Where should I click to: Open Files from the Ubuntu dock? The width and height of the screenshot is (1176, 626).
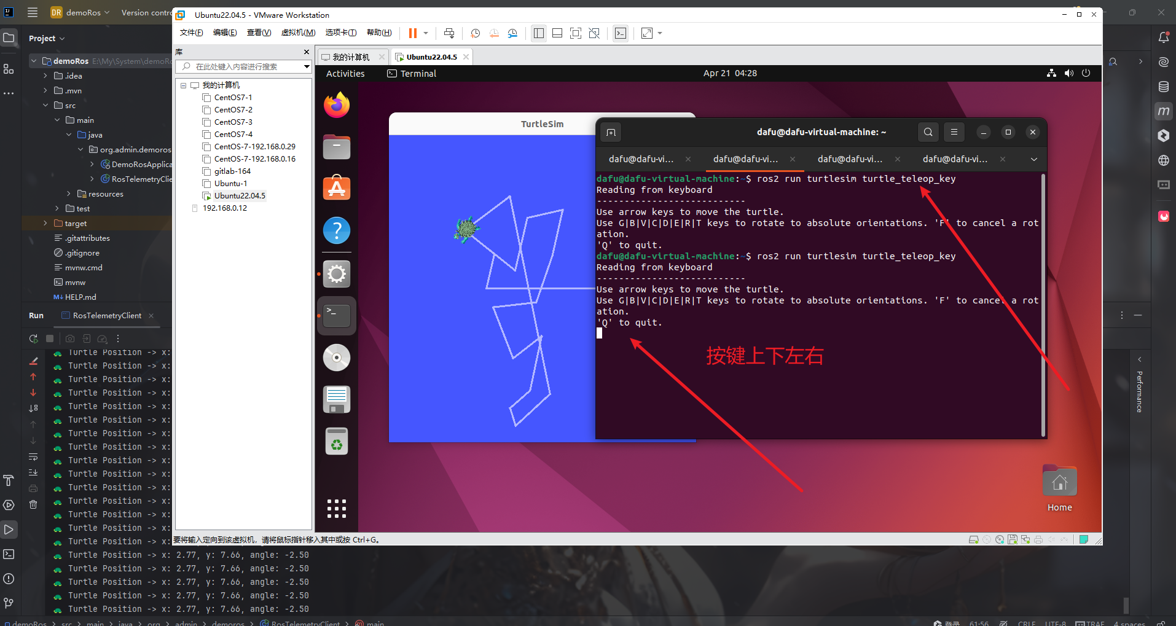[337, 147]
